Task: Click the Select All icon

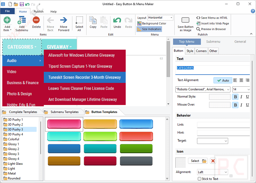Action: pos(79,20)
